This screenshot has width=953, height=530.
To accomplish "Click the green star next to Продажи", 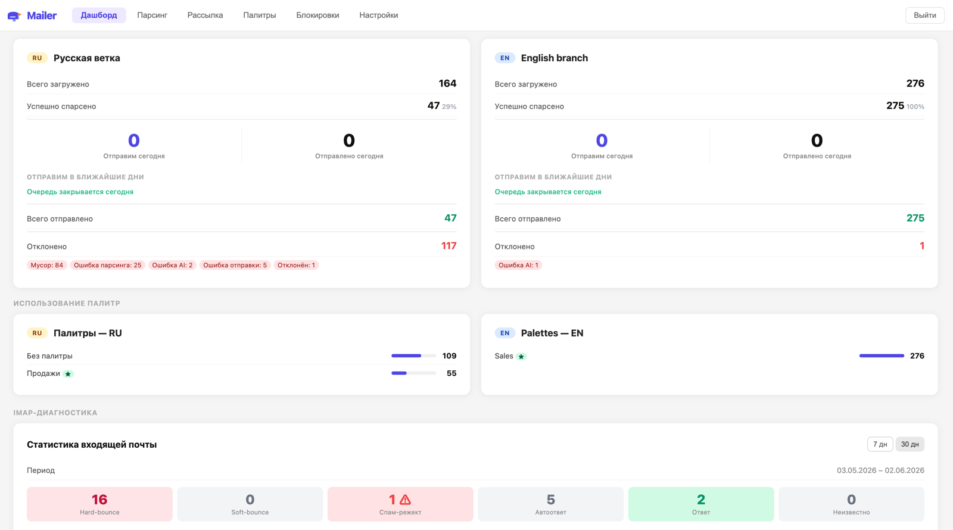I will coord(68,374).
